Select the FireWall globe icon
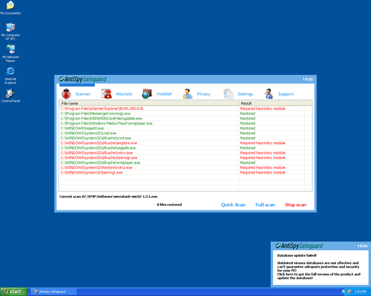Image resolution: width=371 pixels, height=296 pixels. [147, 94]
